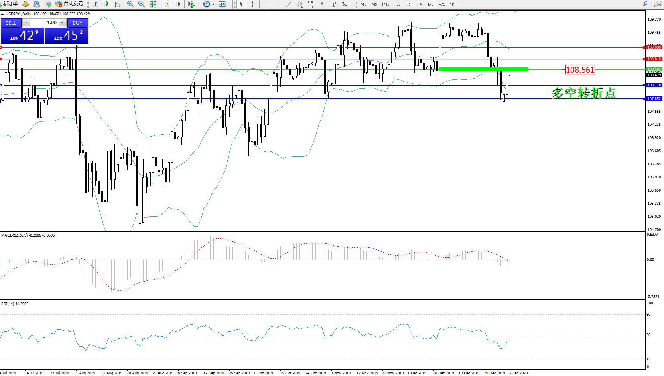This screenshot has width=664, height=376.
Task: Open the Templates dropdown arrow
Action: (x=229, y=4)
